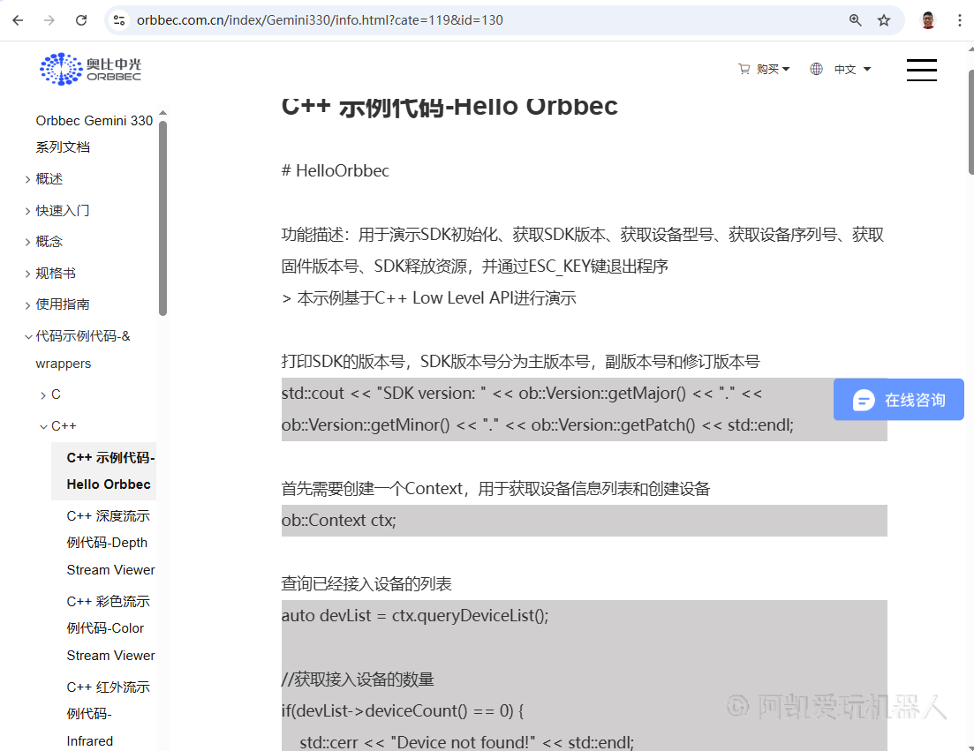Click the sidebar scrollbar thumb
The image size is (974, 751).
[x=162, y=218]
